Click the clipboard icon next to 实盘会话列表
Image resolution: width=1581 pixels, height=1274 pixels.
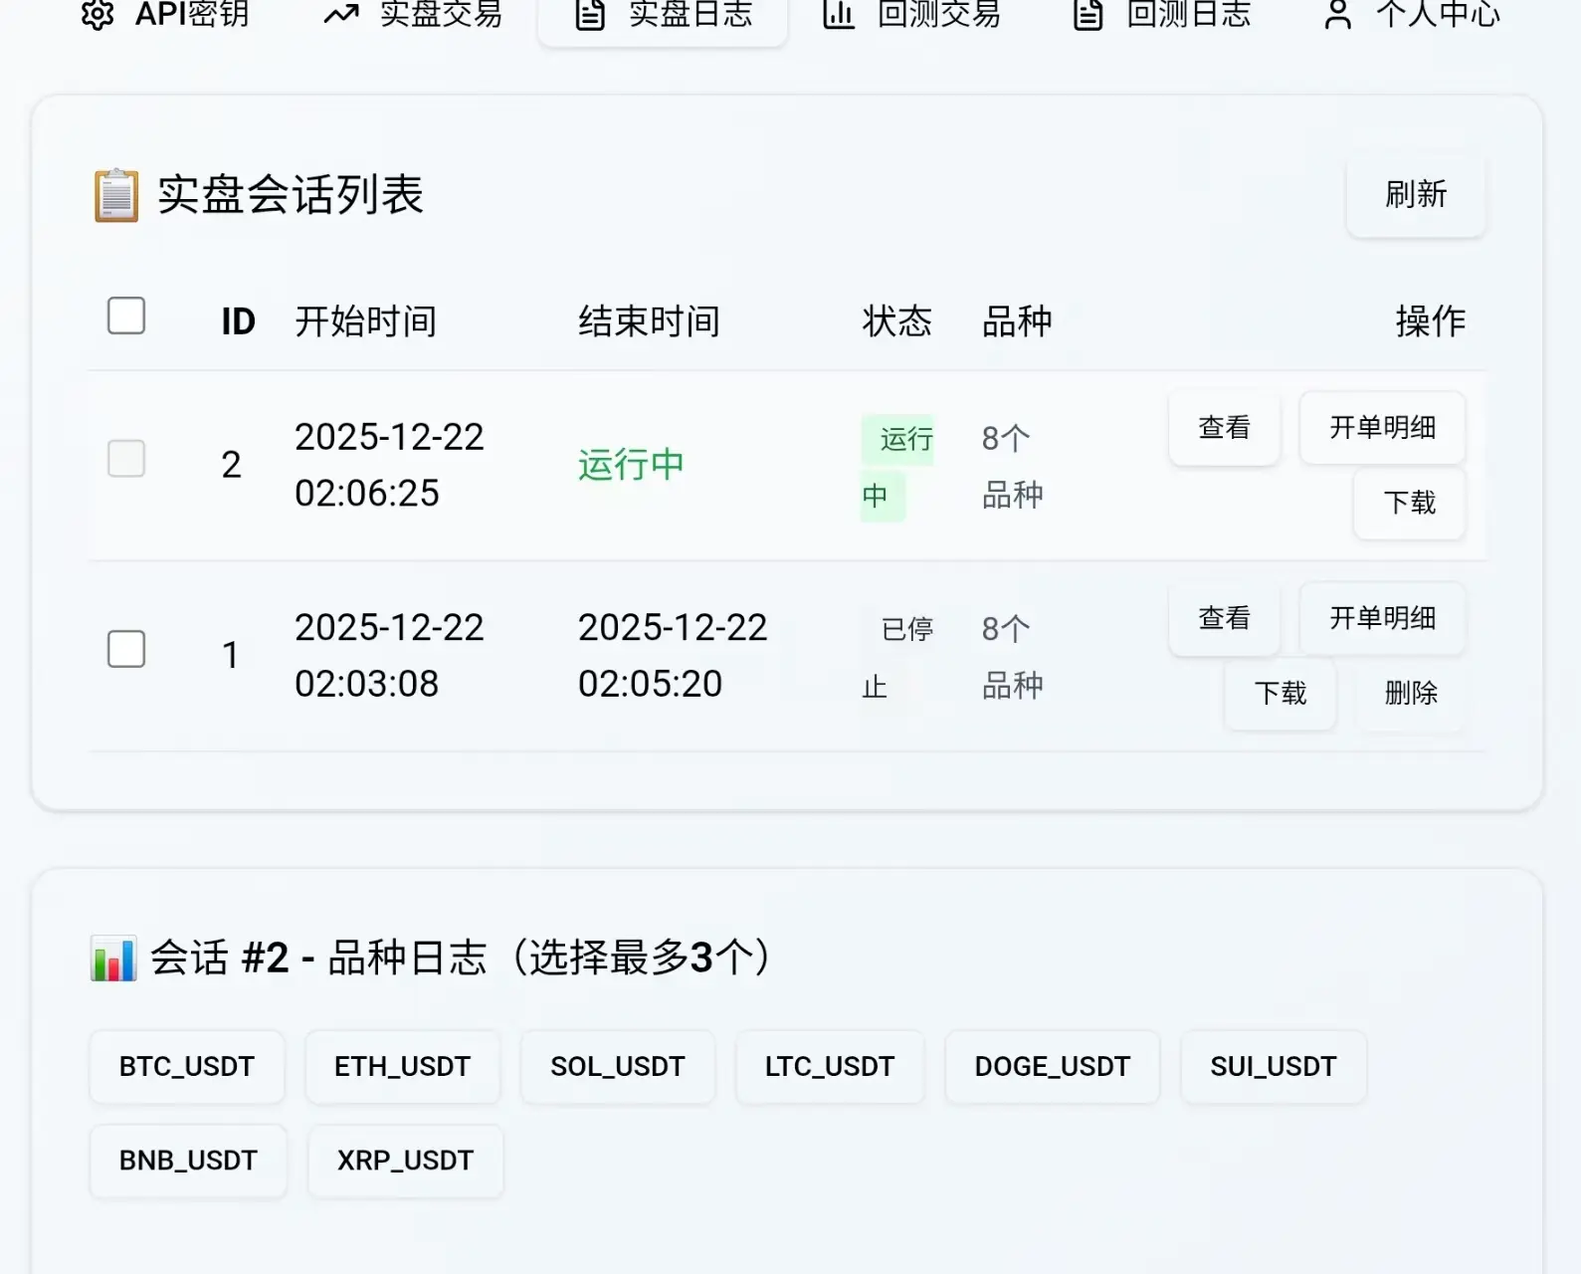coord(116,195)
